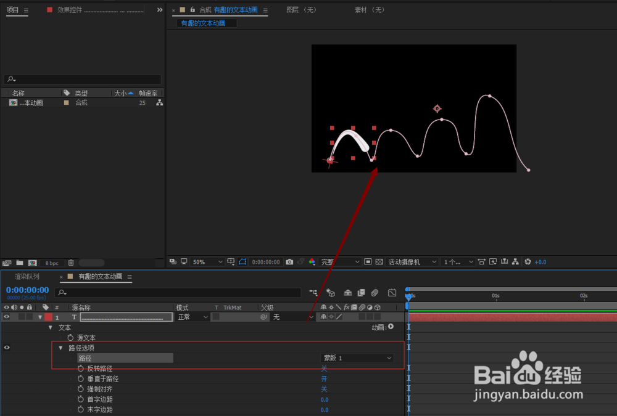Toggle hide shy layers switch
This screenshot has height=416, width=617.
348,293
